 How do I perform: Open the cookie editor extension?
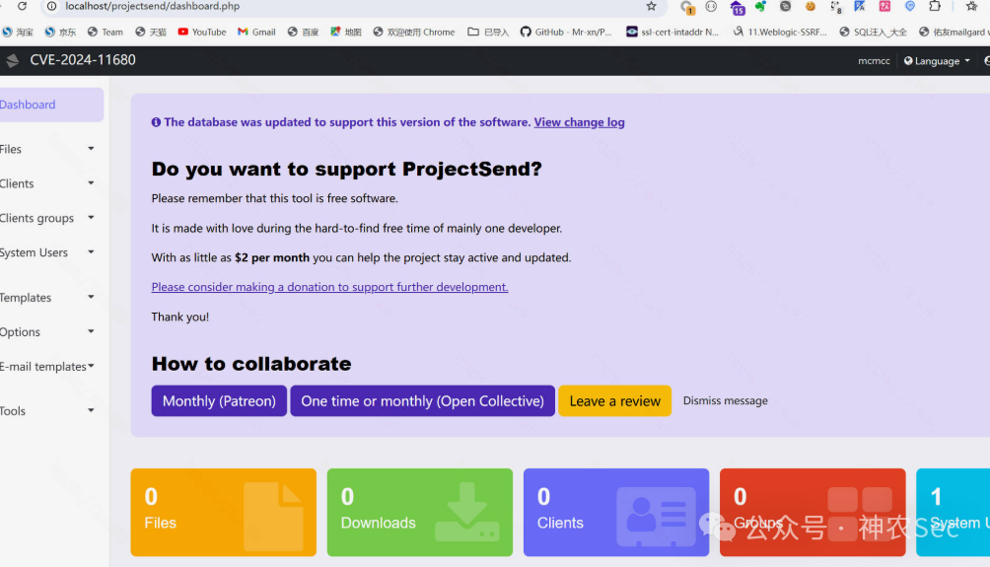tap(811, 6)
